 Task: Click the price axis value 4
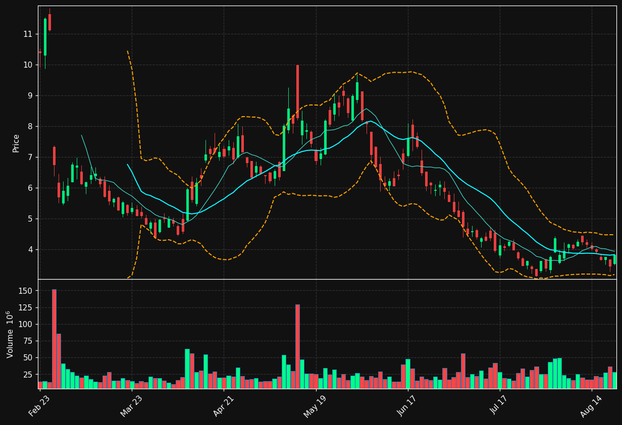(x=30, y=250)
